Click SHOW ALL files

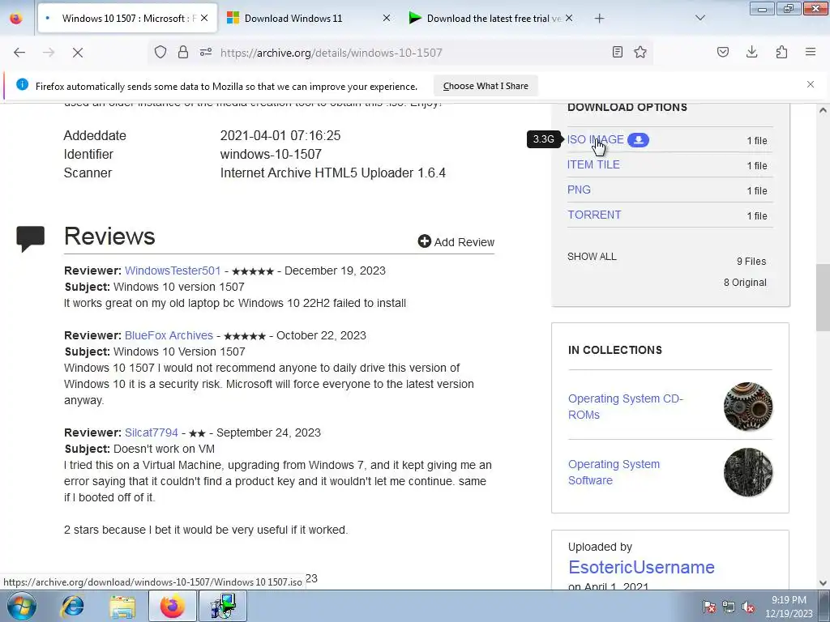(592, 257)
